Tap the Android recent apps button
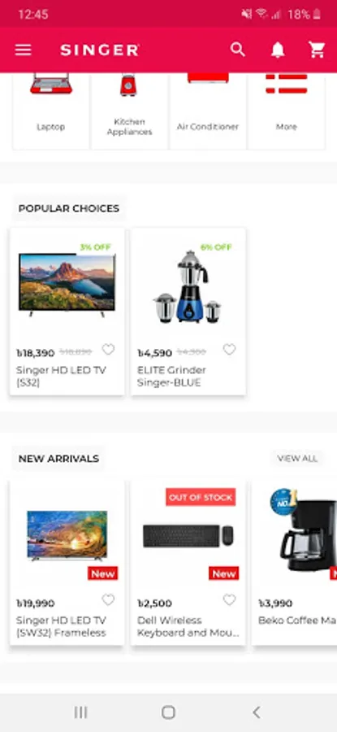 click(80, 712)
